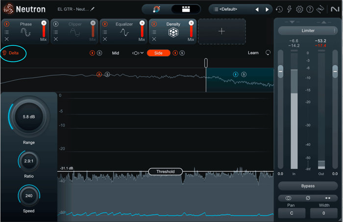This screenshot has width=343, height=222.
Task: Click the Bypass button
Action: tap(308, 186)
